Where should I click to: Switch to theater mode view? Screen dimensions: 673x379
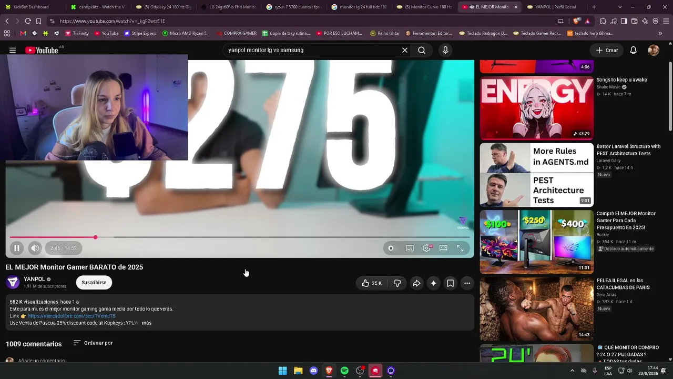[x=443, y=248]
